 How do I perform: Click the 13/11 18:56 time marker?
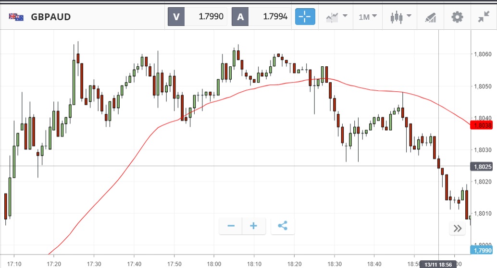click(438, 264)
